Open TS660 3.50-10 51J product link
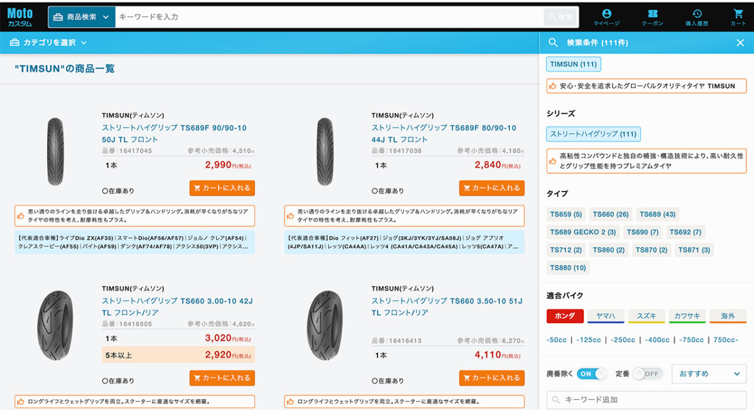Screen dimensions: 754x410 tap(446, 306)
